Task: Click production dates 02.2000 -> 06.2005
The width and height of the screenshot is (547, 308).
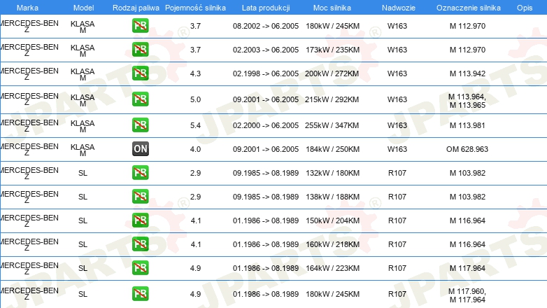Action: [x=266, y=125]
